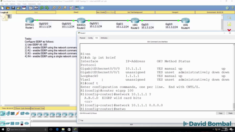The width and height of the screenshot is (235, 132).
Task: Select Router4 1941 in the topology
Action: tap(185, 21)
